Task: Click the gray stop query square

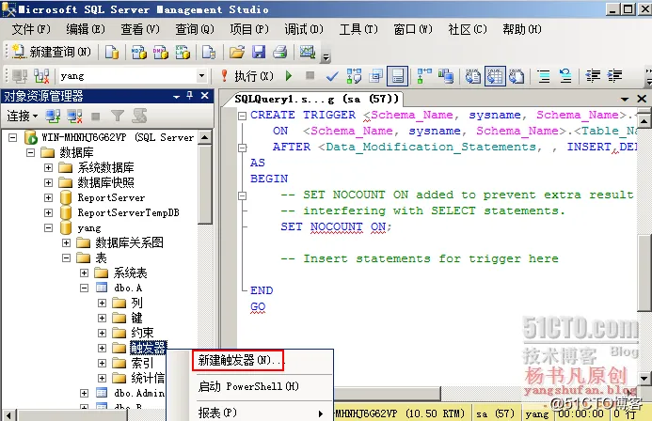Action: [x=310, y=75]
